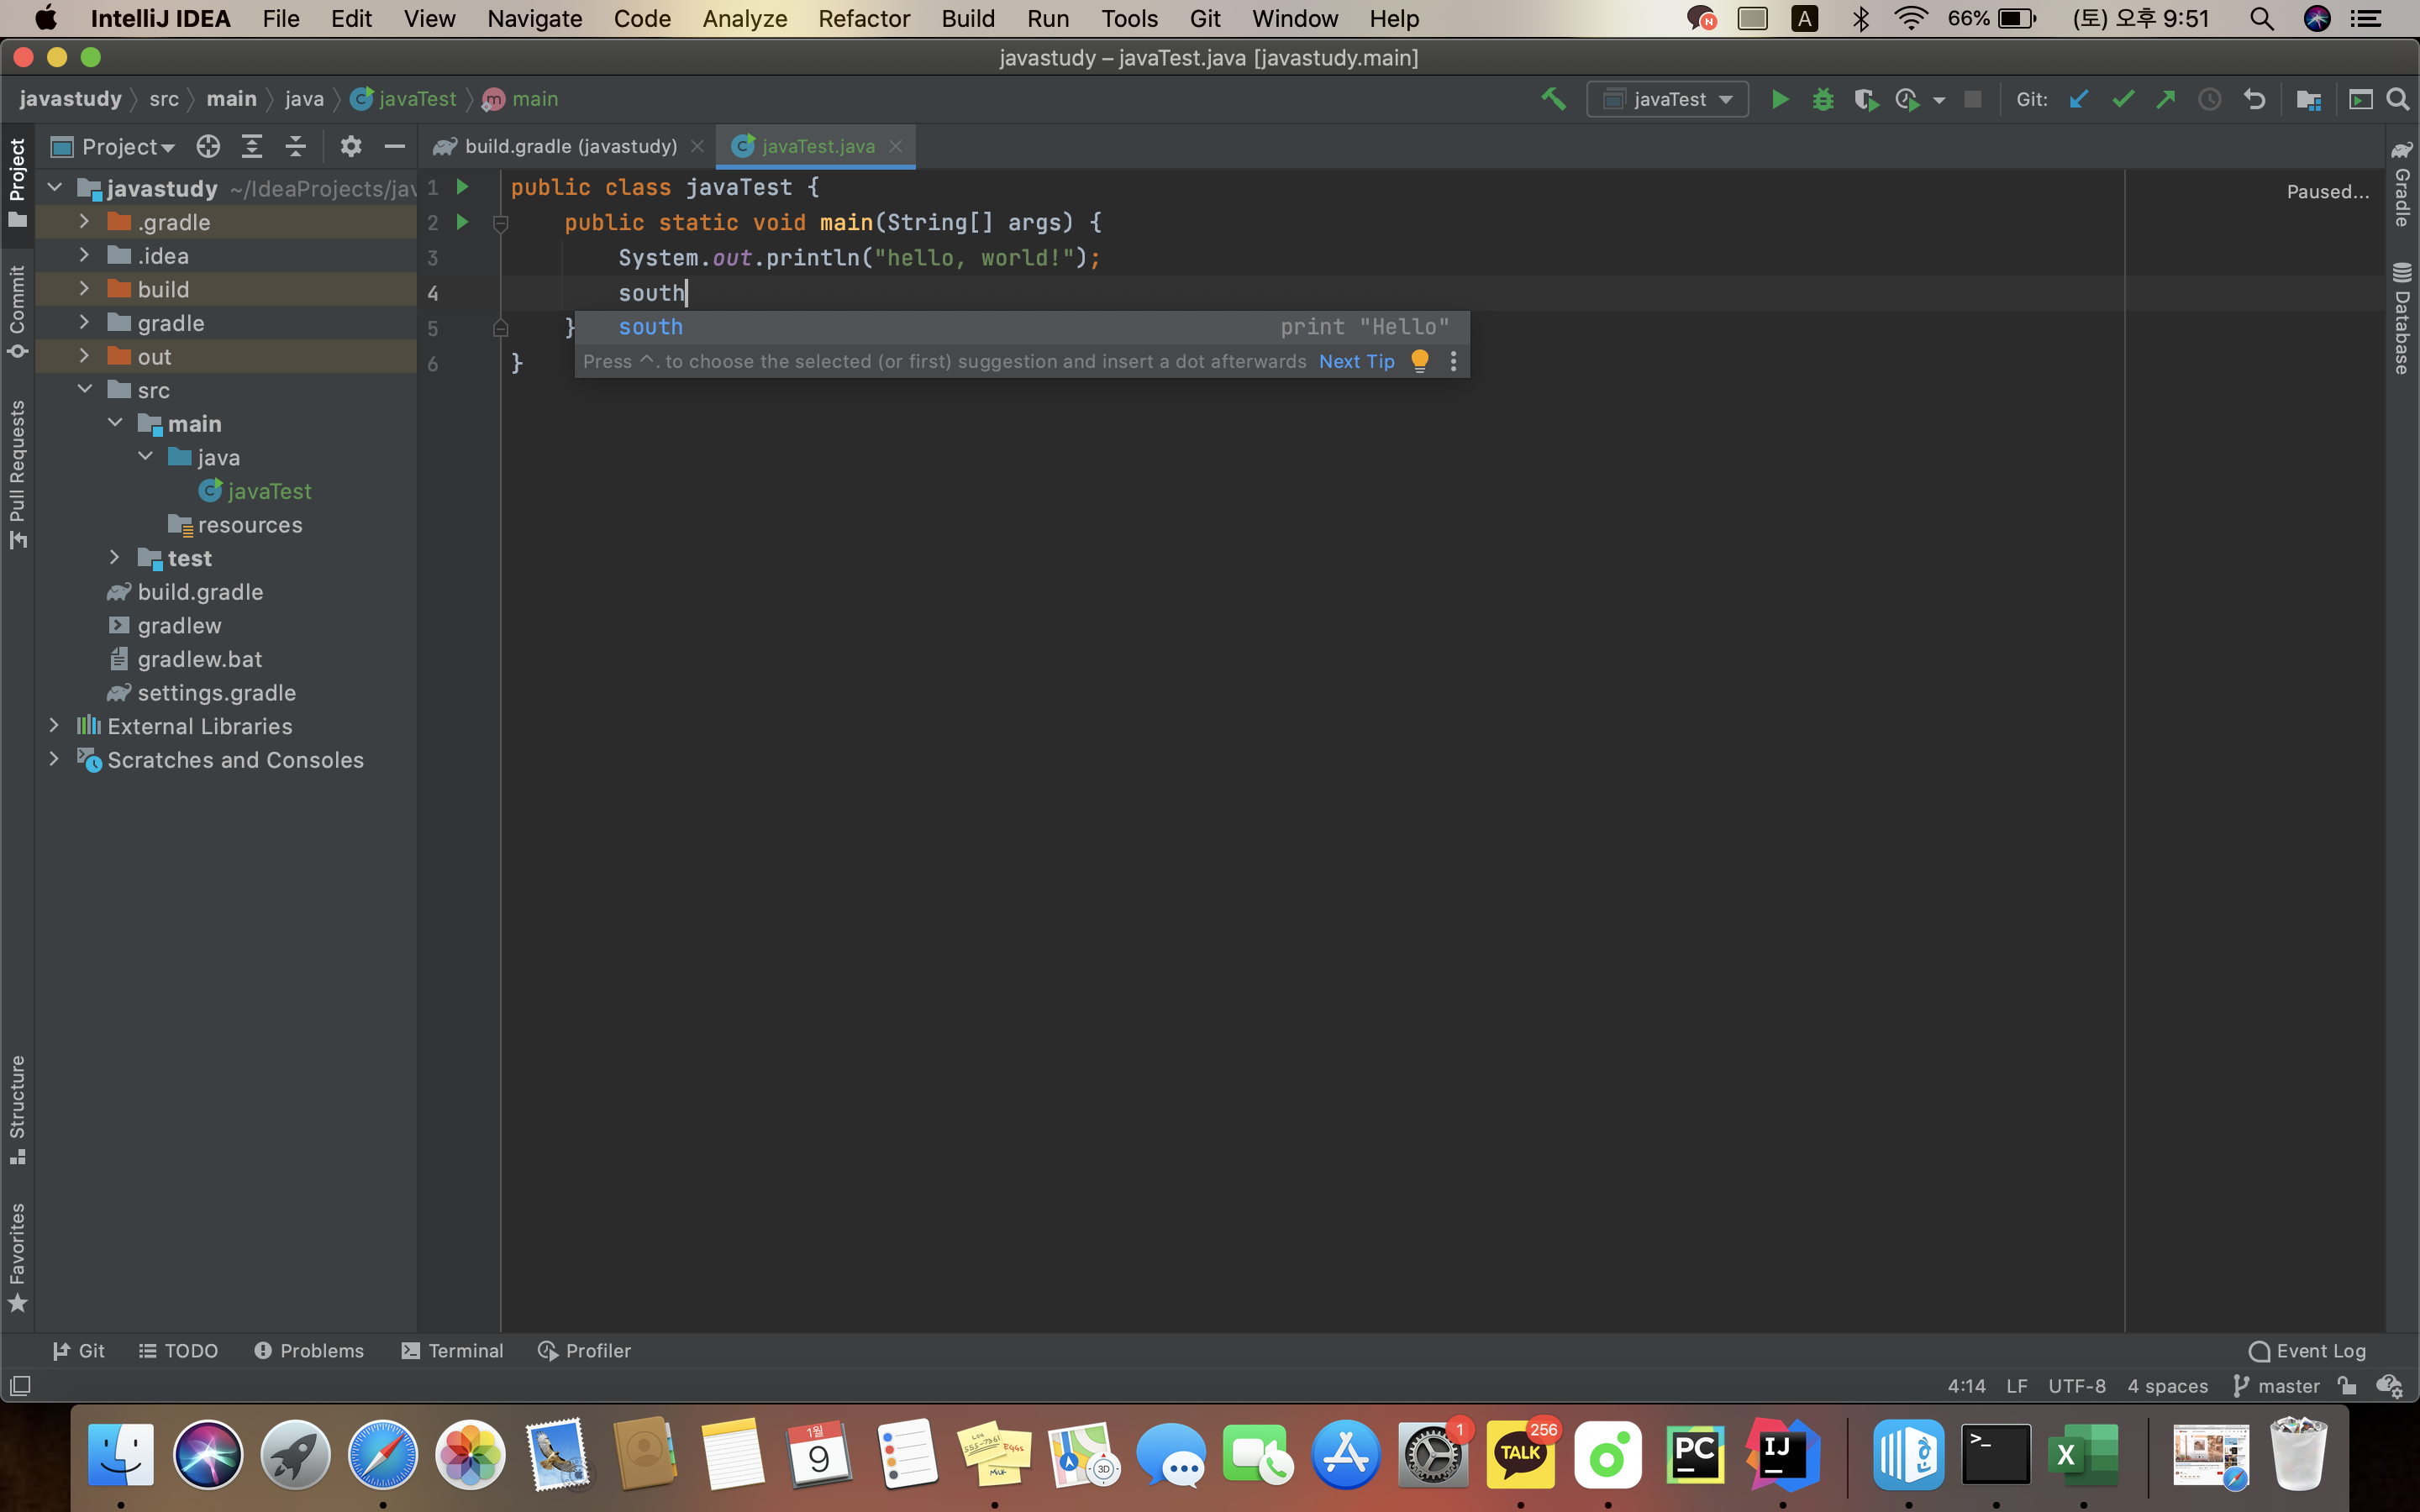This screenshot has height=1512, width=2420.
Task: Toggle the Pull Requests side tab
Action: coord(17,474)
